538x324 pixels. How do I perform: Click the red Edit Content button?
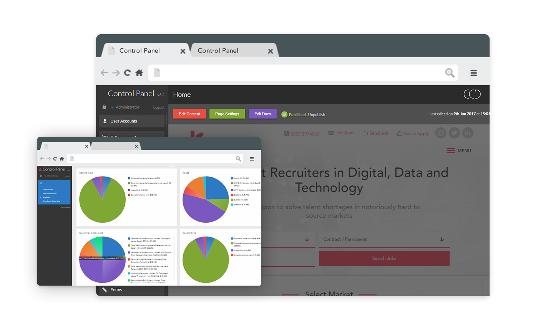[189, 114]
